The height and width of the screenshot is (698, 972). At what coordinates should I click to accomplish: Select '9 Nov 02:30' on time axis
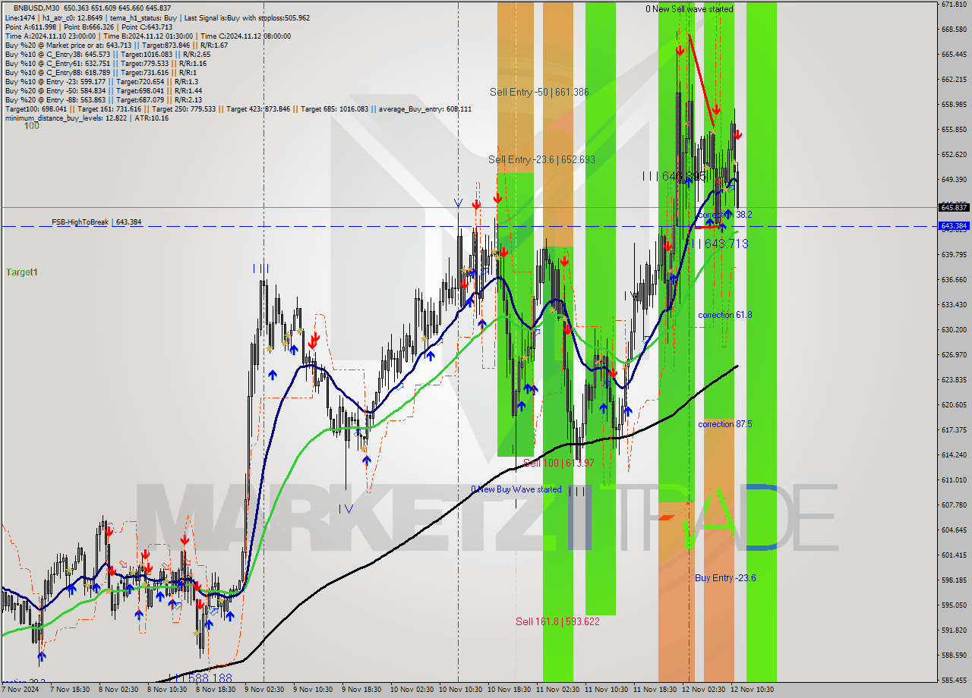click(264, 690)
